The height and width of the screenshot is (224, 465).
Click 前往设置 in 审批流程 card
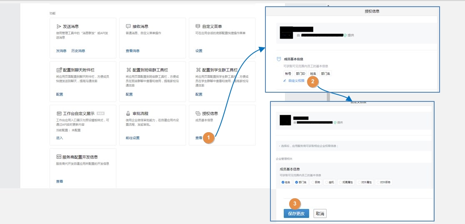[132, 138]
